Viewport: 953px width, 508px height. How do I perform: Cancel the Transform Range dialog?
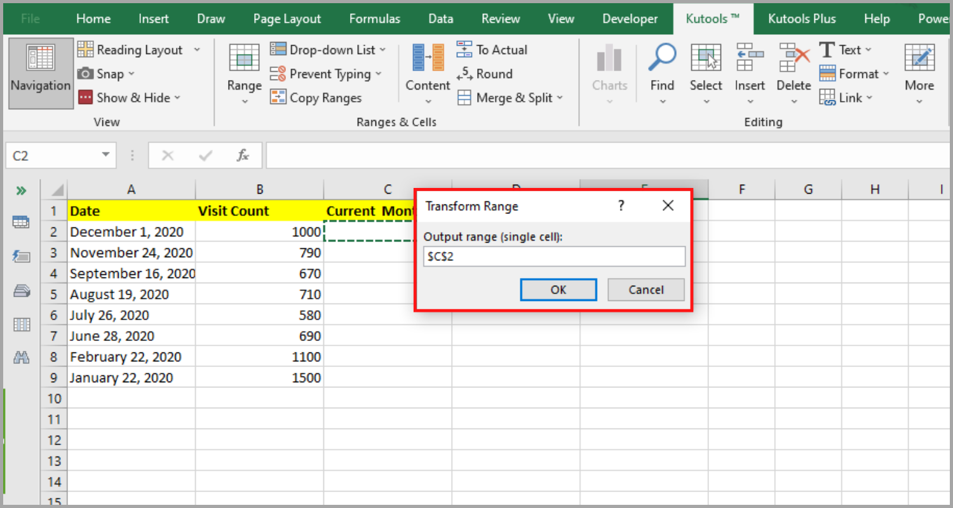tap(645, 290)
